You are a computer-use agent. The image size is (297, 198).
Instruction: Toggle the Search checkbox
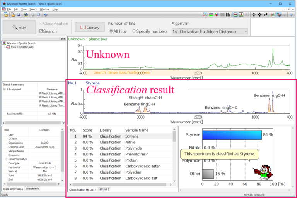pyautogui.click(x=41, y=31)
